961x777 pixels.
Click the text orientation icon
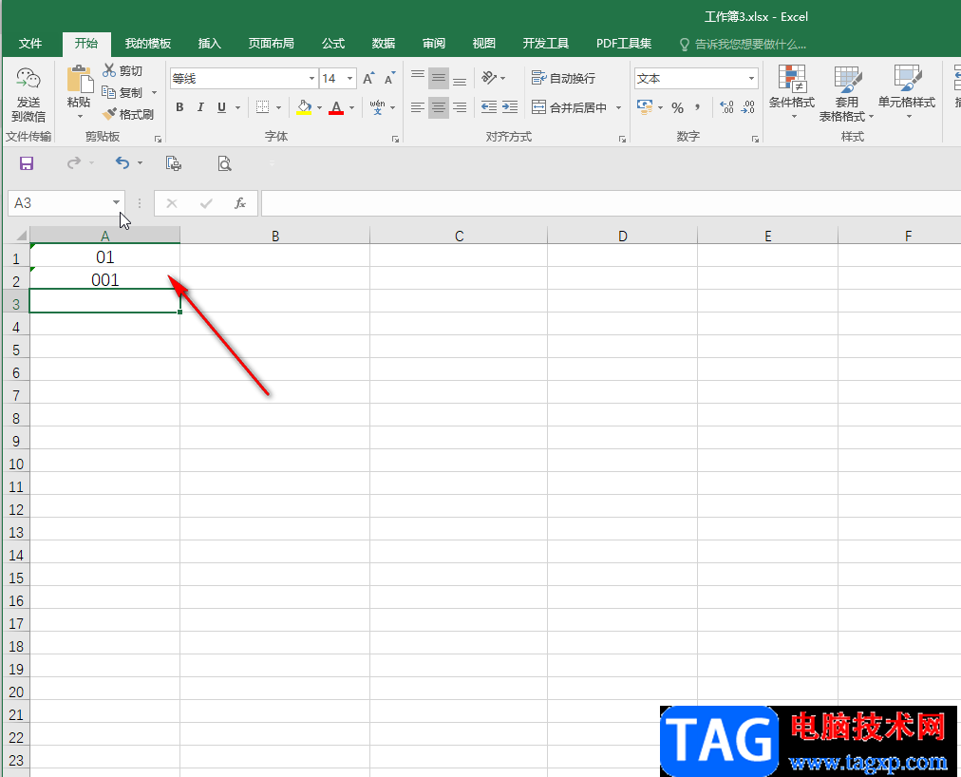[489, 78]
